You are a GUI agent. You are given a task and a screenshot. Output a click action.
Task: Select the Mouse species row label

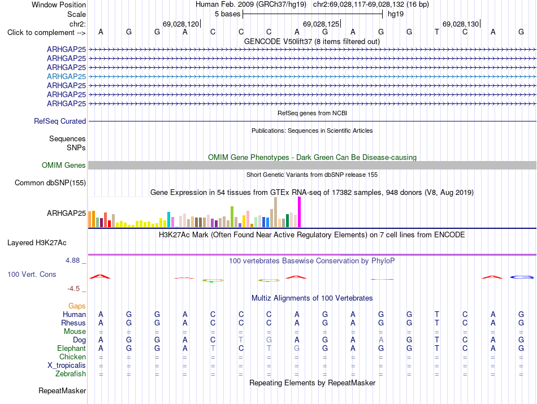point(75,332)
